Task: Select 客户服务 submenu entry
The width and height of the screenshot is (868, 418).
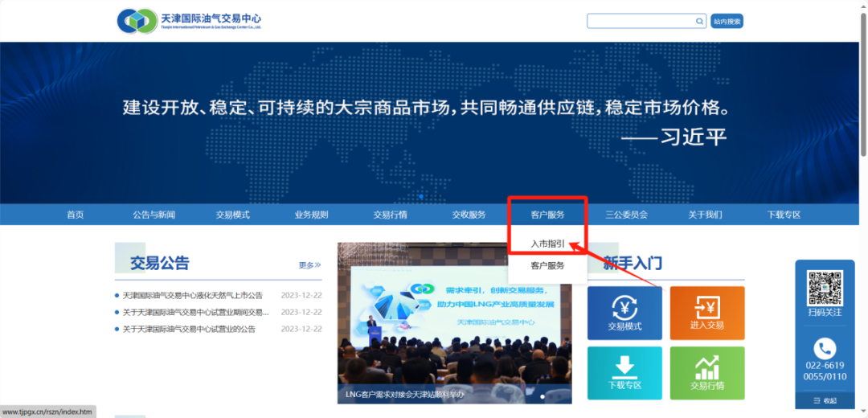Action: pyautogui.click(x=547, y=266)
